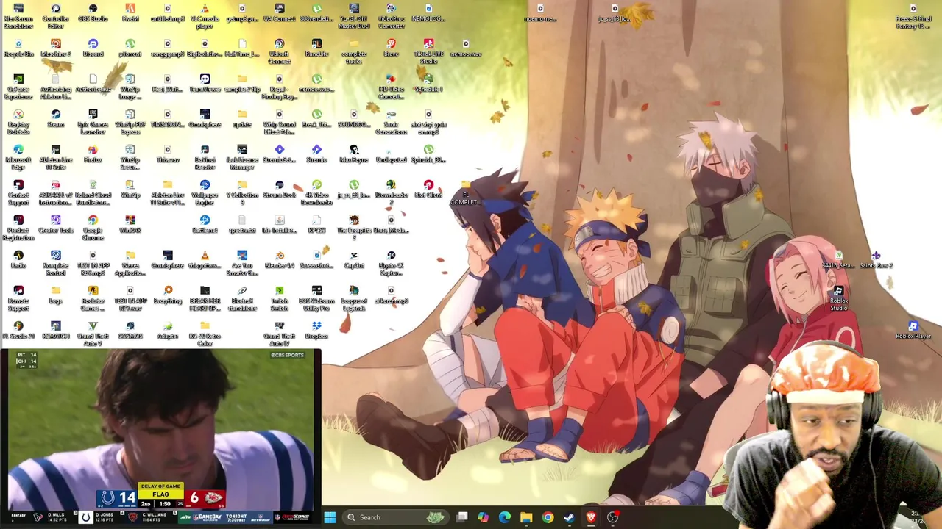This screenshot has width=942, height=529.
Task: Open the Battle.net desktop shortcut
Action: coord(205,225)
